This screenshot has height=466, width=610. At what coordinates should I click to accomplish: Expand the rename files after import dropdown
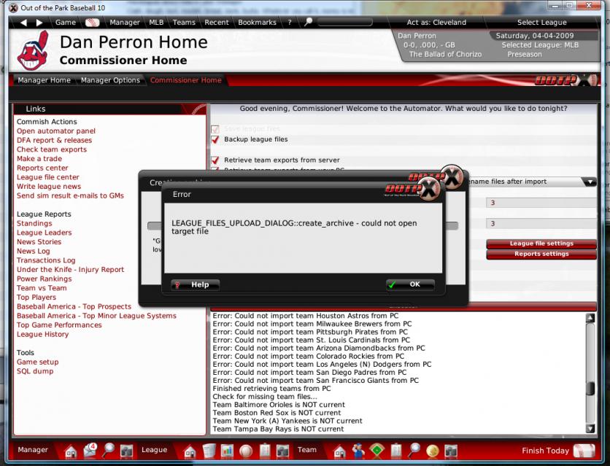coord(589,182)
